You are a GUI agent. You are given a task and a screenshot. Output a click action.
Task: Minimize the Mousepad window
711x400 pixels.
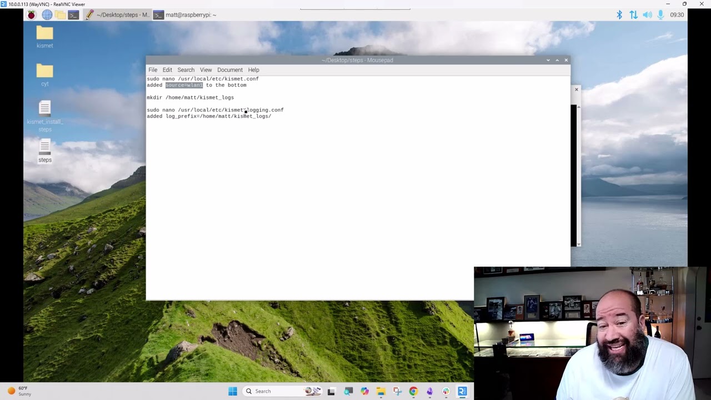coord(548,60)
